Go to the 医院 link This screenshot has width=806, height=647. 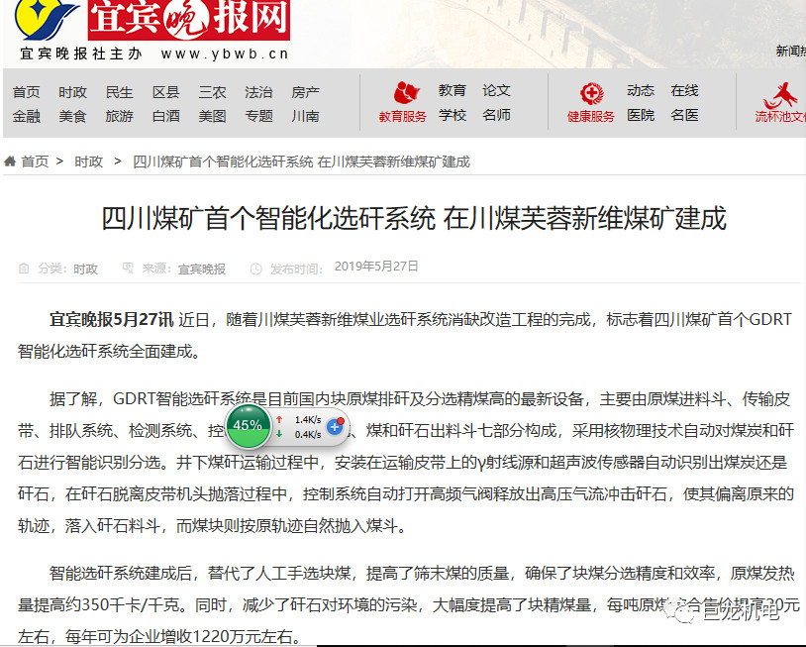tap(641, 115)
